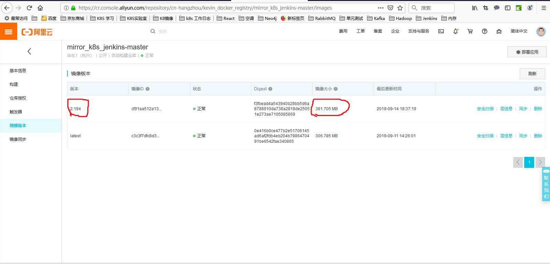
Task: Open the Kafka bookmark folder
Action: (x=376, y=19)
